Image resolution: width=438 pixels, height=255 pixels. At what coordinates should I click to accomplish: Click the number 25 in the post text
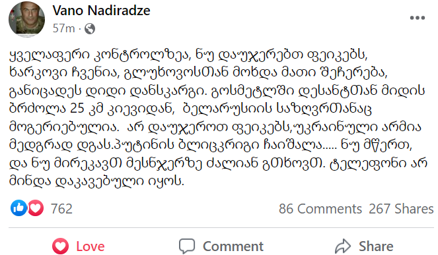77,109
